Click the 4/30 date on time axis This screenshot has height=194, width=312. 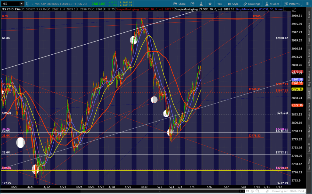click(144, 187)
